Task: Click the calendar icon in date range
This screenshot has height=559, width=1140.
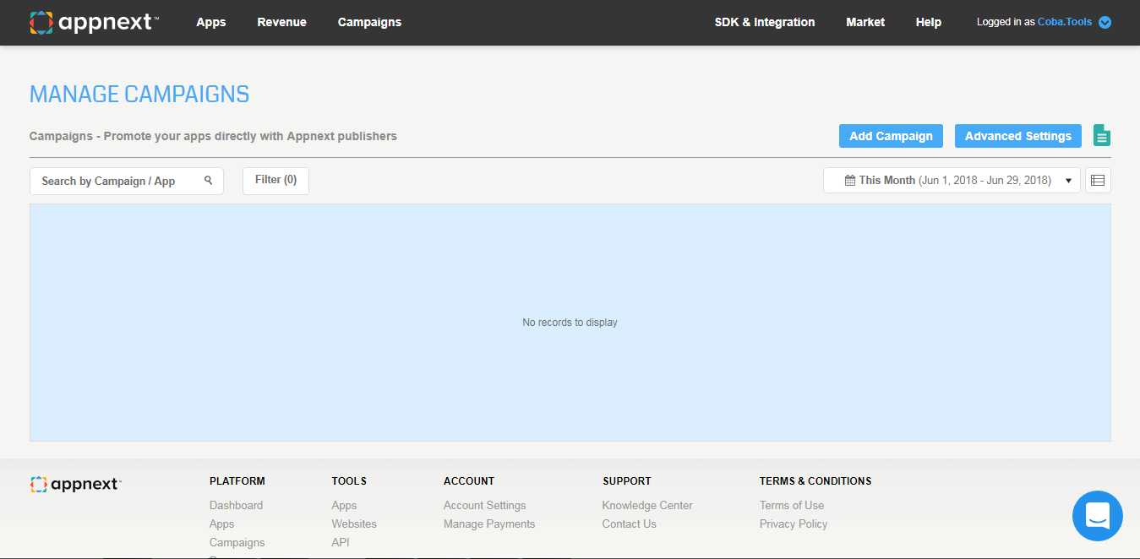Action: 850,181
